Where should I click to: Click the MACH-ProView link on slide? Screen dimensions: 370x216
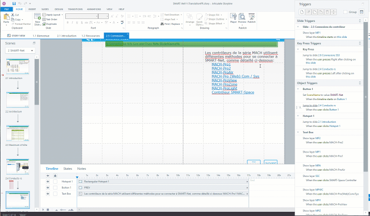pyautogui.click(x=224, y=80)
